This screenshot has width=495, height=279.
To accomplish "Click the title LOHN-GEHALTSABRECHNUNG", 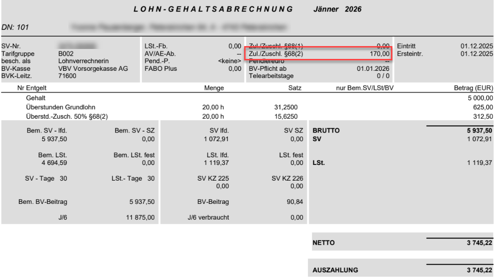I will click(x=213, y=9).
